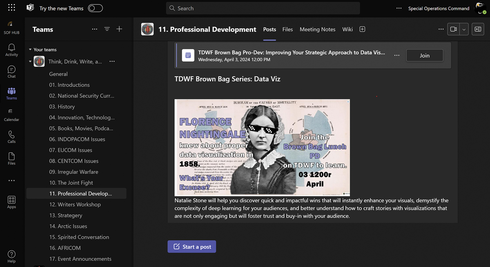Select the 11. Professional Develop... channel
Image resolution: width=490 pixels, height=267 pixels.
[76, 194]
